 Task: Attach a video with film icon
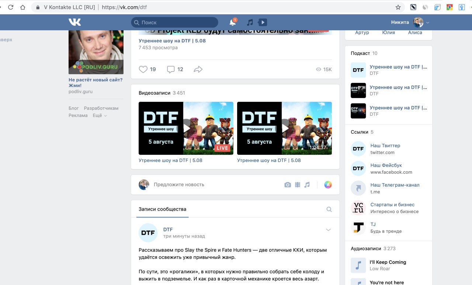pos(298,185)
